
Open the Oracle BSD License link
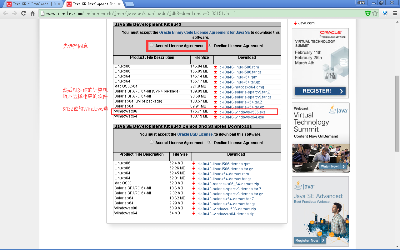(195, 134)
